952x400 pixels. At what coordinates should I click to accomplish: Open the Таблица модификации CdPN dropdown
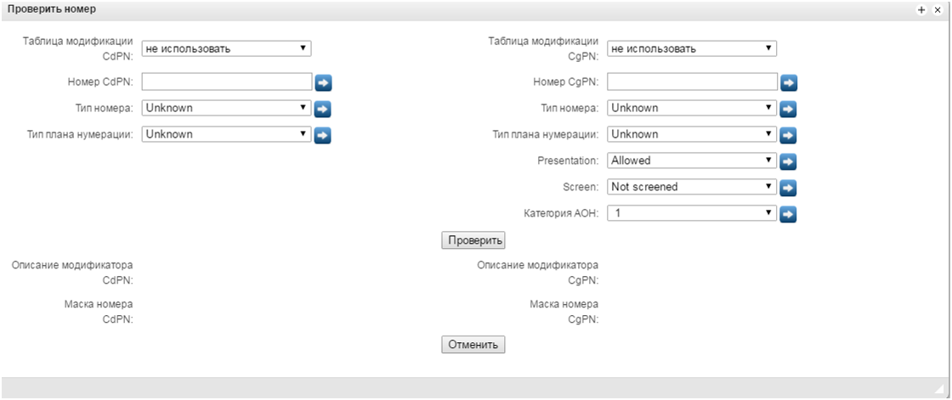226,48
